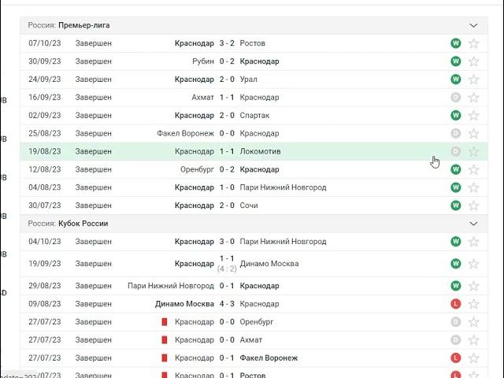
Task: Click win badge on Спартак 02/09/23 row
Action: pyautogui.click(x=456, y=116)
